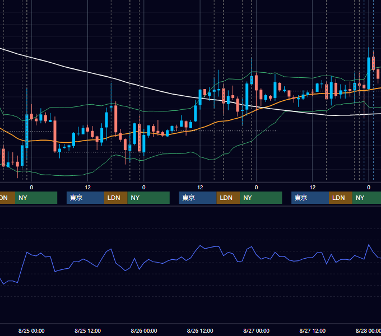This screenshot has width=381, height=336.
Task: Select the 東京 session bar on 8/27
Action: pos(310,198)
